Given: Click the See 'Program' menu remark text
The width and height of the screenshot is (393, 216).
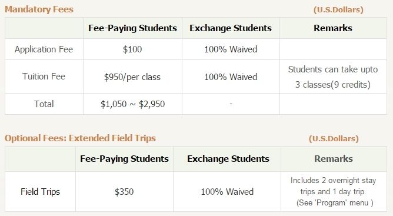Looking at the screenshot, I should click(335, 202).
